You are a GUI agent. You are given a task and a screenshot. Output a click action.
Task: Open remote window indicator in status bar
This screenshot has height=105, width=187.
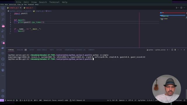(x=2, y=100)
